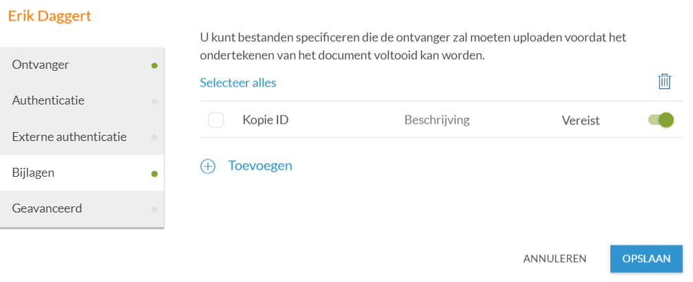Click the grey dot beside Externe authenticatie
Viewport: 693px width, 282px height.
[154, 138]
